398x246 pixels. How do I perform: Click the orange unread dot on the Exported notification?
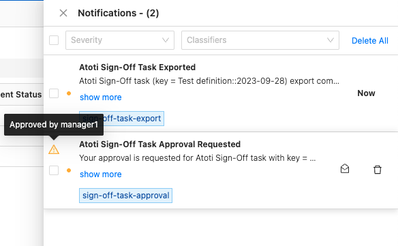click(x=69, y=93)
